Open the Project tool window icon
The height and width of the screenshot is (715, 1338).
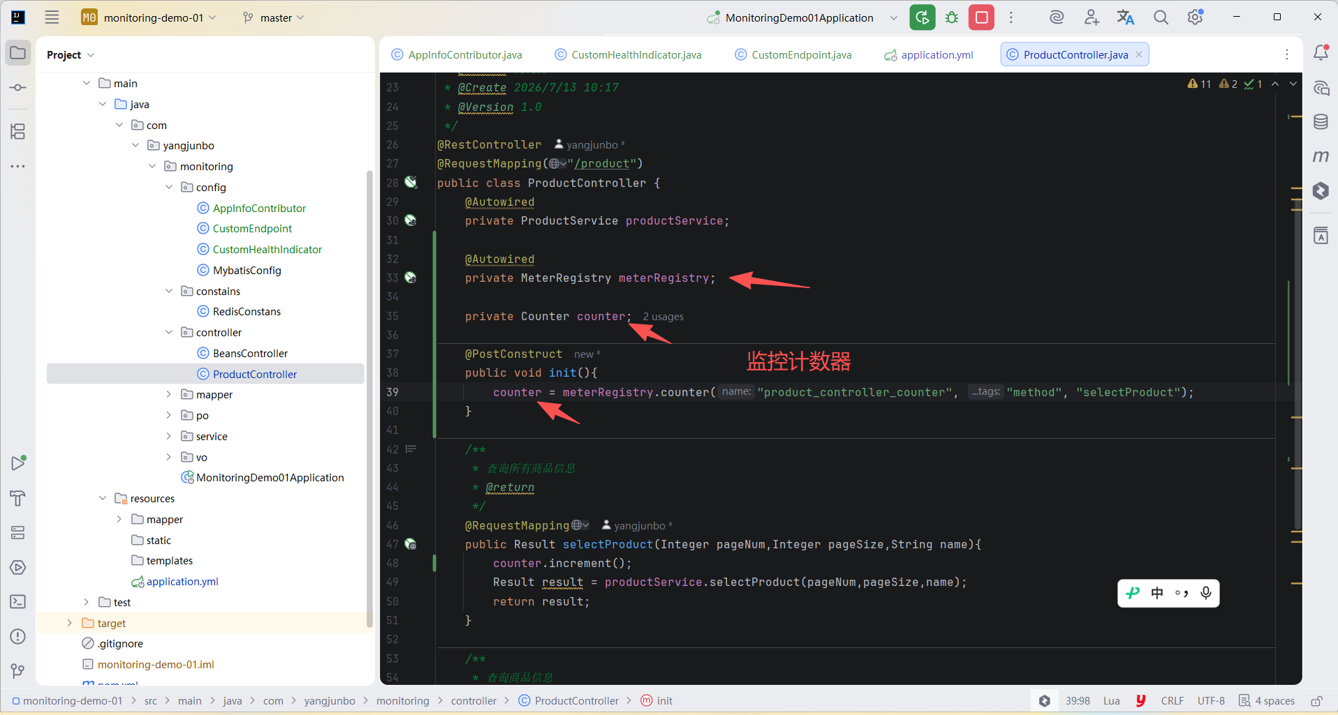pyautogui.click(x=18, y=53)
